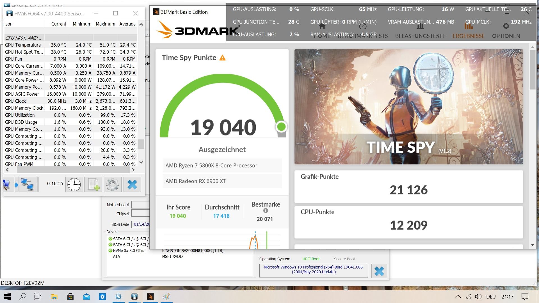Open the Paint app taskbar icon

point(166,297)
